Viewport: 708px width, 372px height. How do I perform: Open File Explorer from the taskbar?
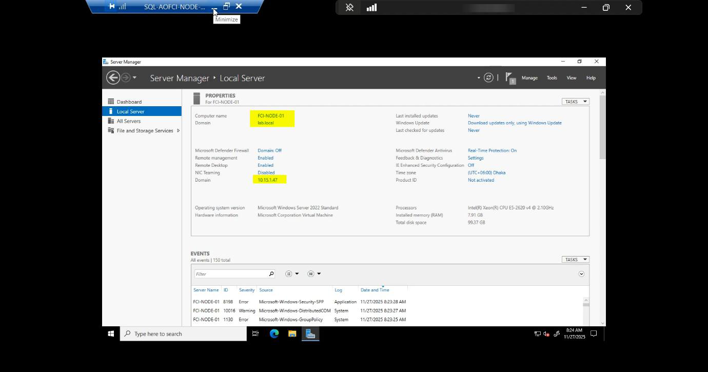pos(292,334)
